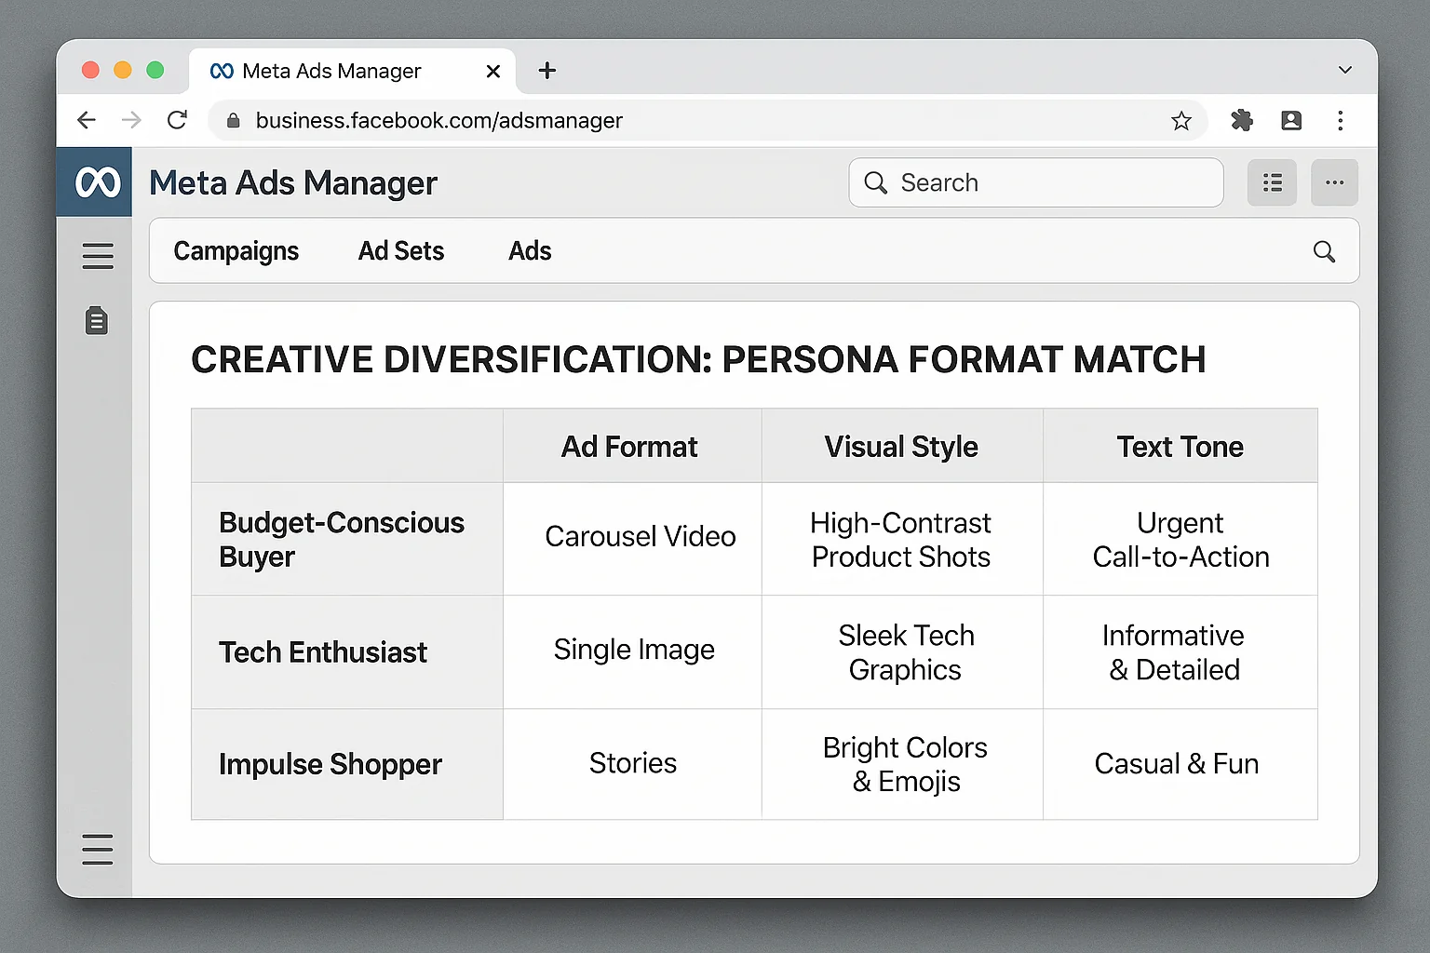Click the lower hamburger icon in the sidebar

(x=97, y=850)
